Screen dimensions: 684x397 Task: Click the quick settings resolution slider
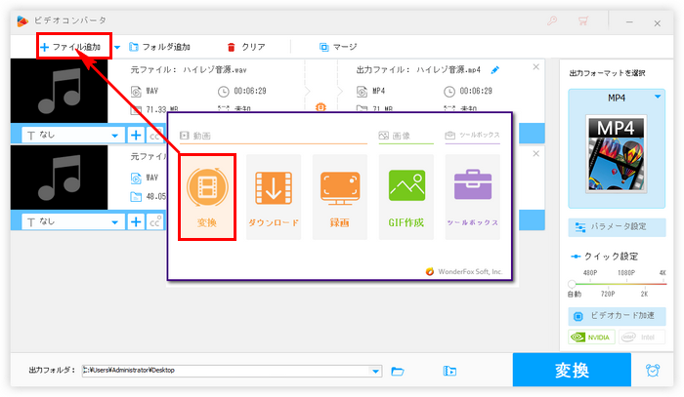tap(617, 283)
